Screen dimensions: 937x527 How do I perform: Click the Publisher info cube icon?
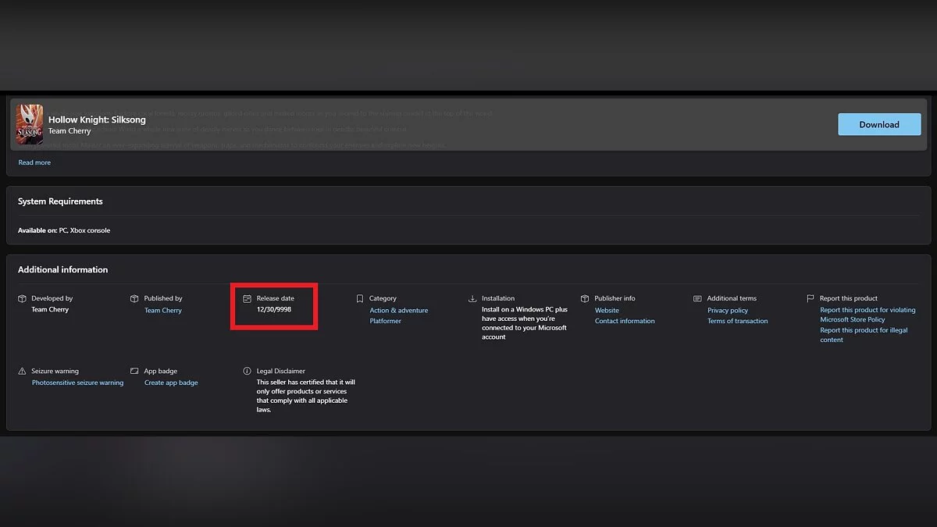pos(585,298)
